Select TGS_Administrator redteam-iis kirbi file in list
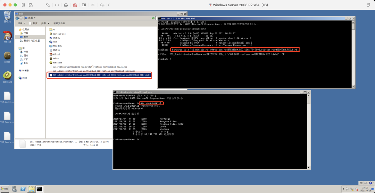Image resolution: width=375 pixels, height=193 pixels. (92, 71)
